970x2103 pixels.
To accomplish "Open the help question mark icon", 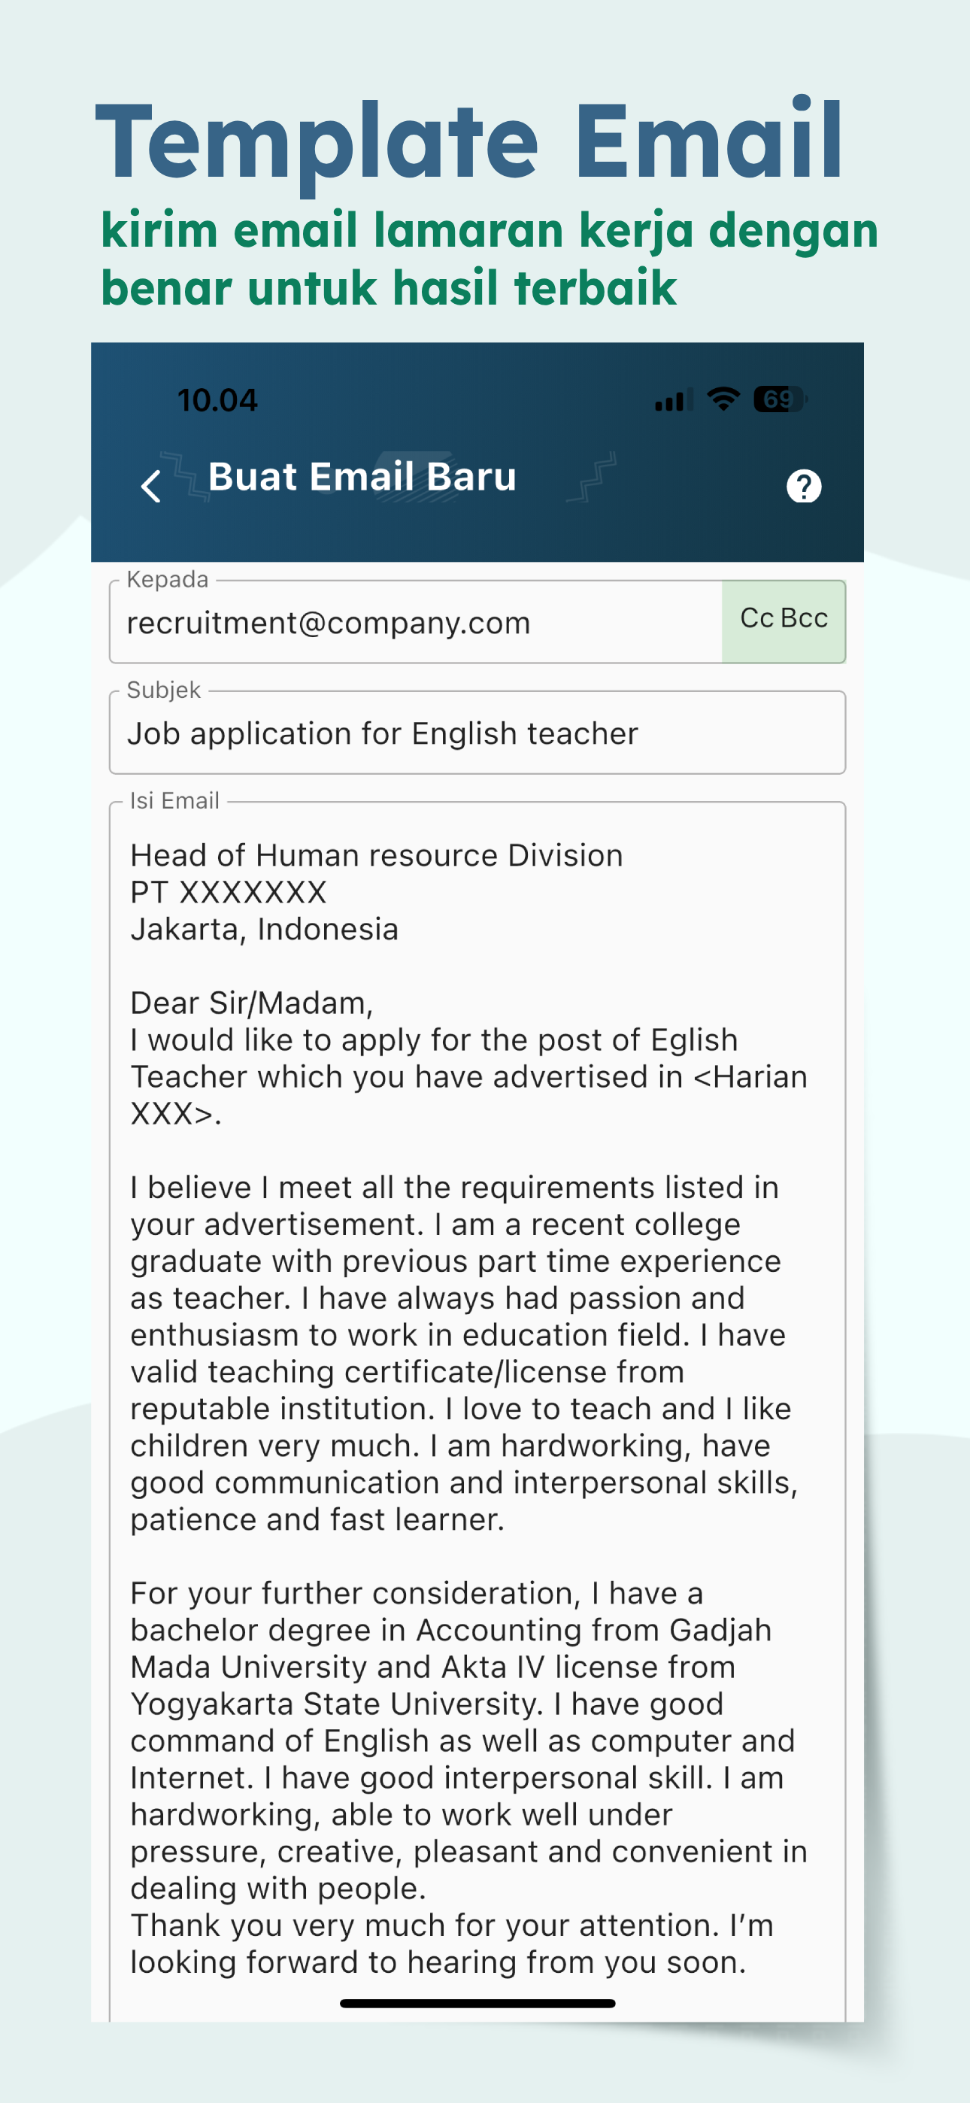I will pos(803,486).
